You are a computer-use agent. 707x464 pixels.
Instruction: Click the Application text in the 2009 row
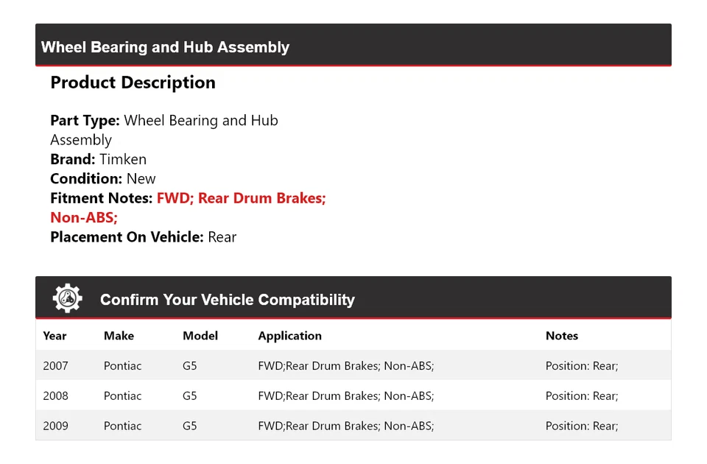pos(345,426)
